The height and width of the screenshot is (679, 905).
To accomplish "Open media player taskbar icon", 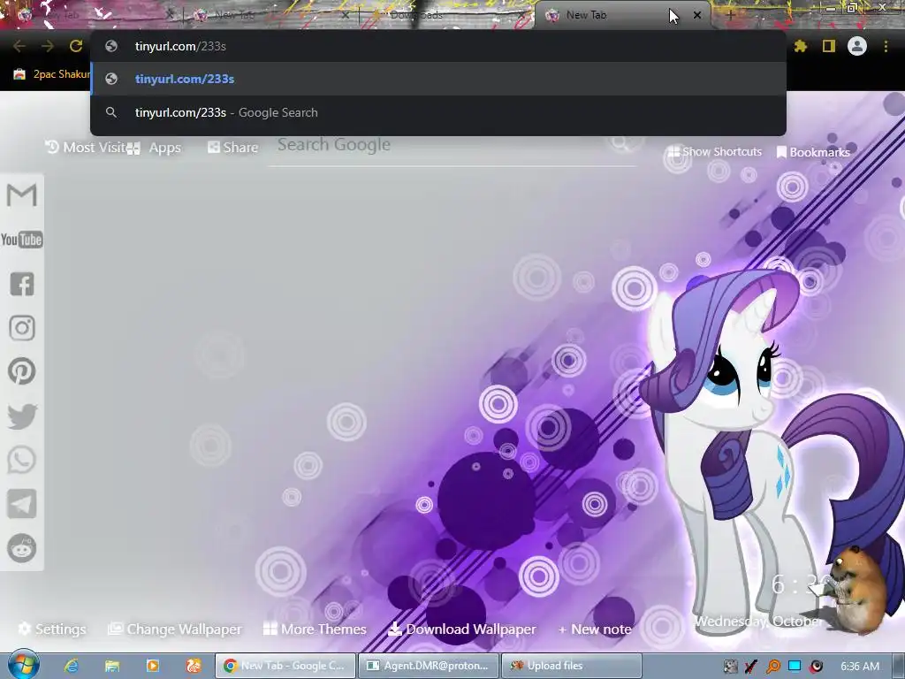I will [x=152, y=666].
